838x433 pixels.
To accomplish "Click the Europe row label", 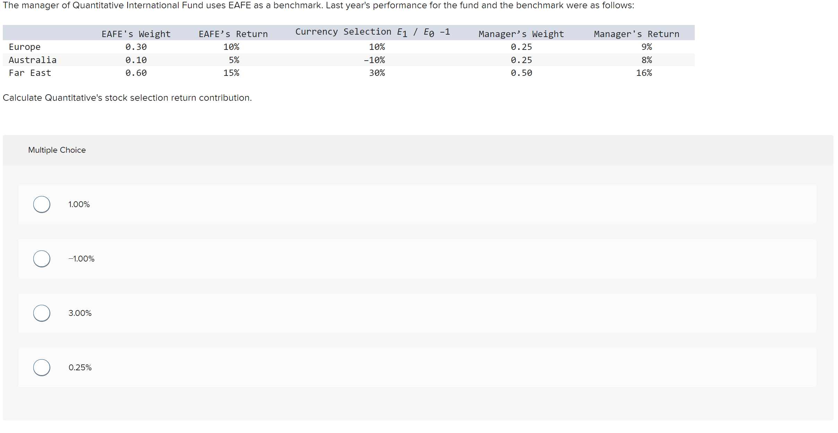I will point(25,47).
